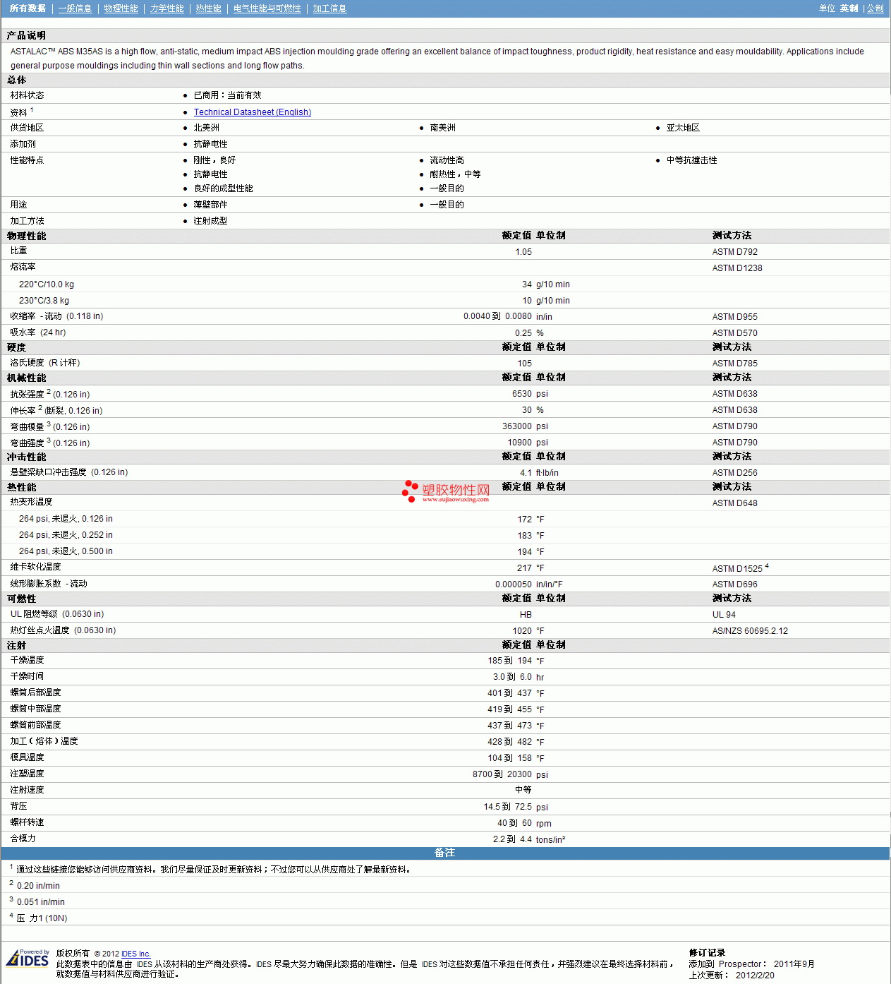Select 英制 units

tap(849, 8)
